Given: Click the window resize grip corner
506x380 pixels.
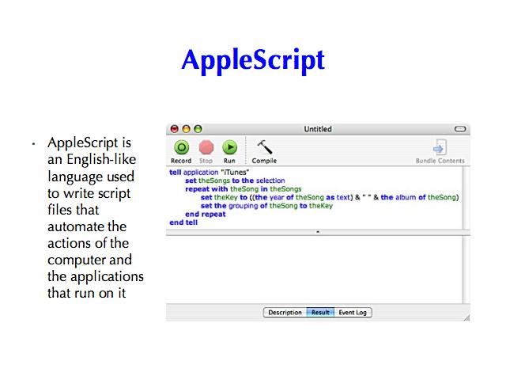Looking at the screenshot, I should tap(466, 317).
